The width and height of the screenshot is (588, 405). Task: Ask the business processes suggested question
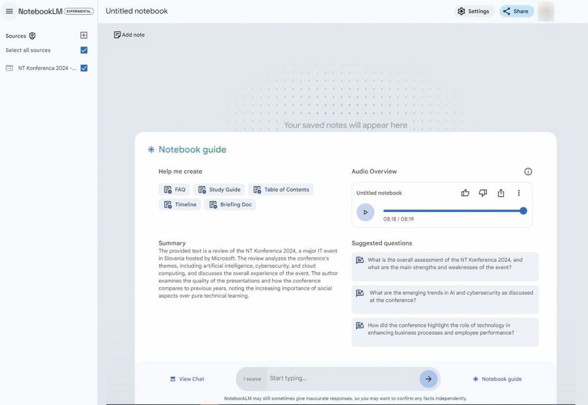(445, 332)
